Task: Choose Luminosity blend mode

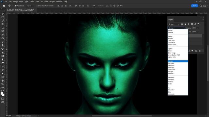Action: [x=178, y=94]
